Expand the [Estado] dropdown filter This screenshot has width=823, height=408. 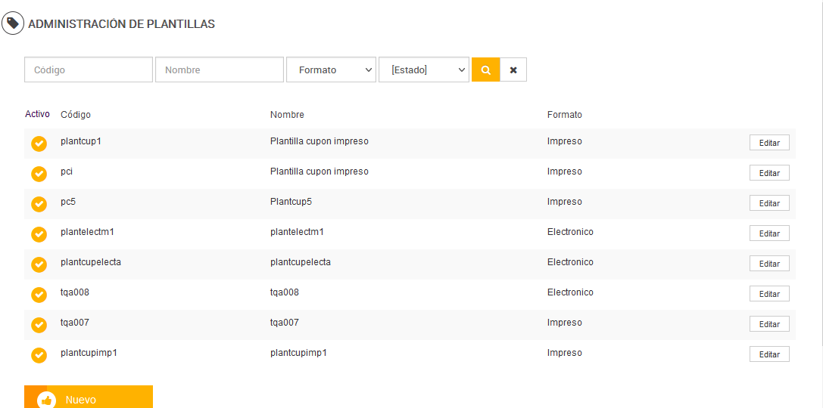point(423,70)
